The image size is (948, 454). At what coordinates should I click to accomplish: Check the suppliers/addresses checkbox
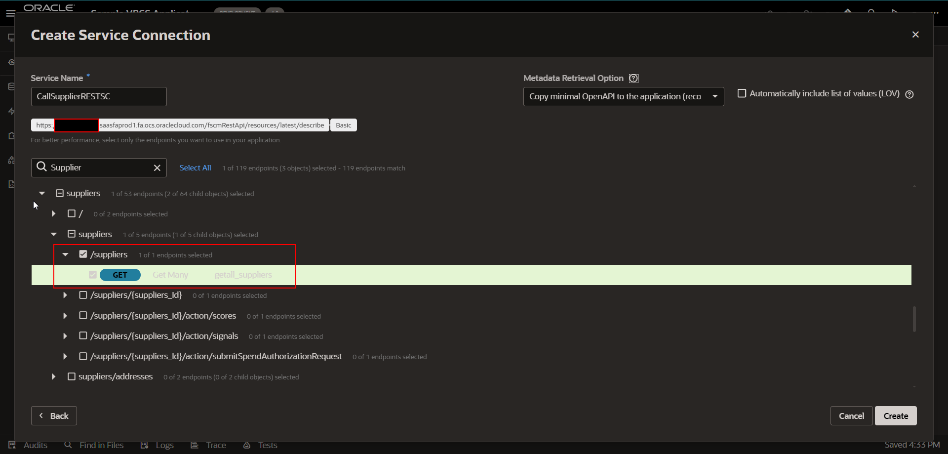point(72,376)
